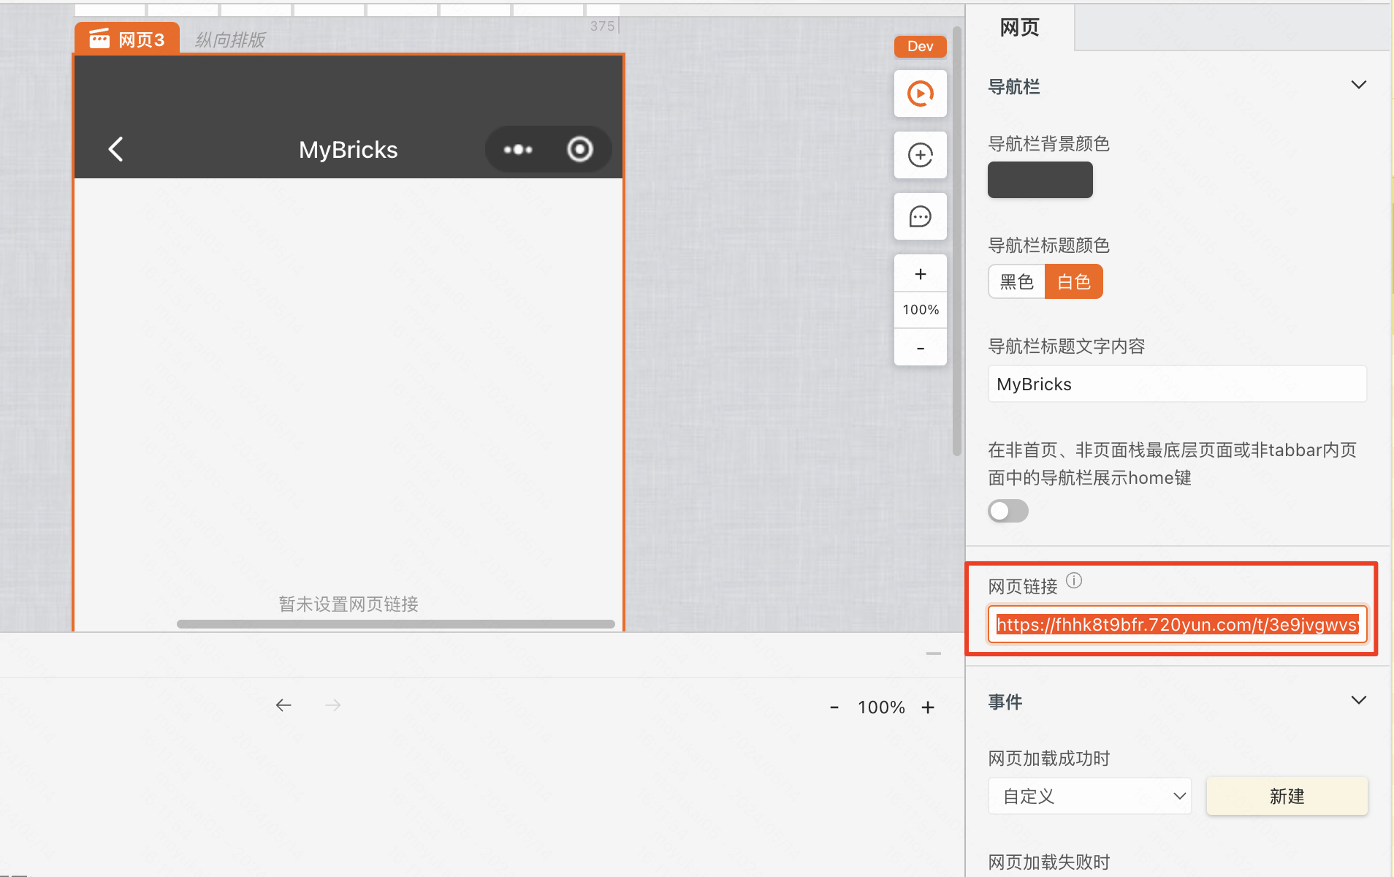Open the navigation bar background color swatch
This screenshot has width=1394, height=877.
1040,180
